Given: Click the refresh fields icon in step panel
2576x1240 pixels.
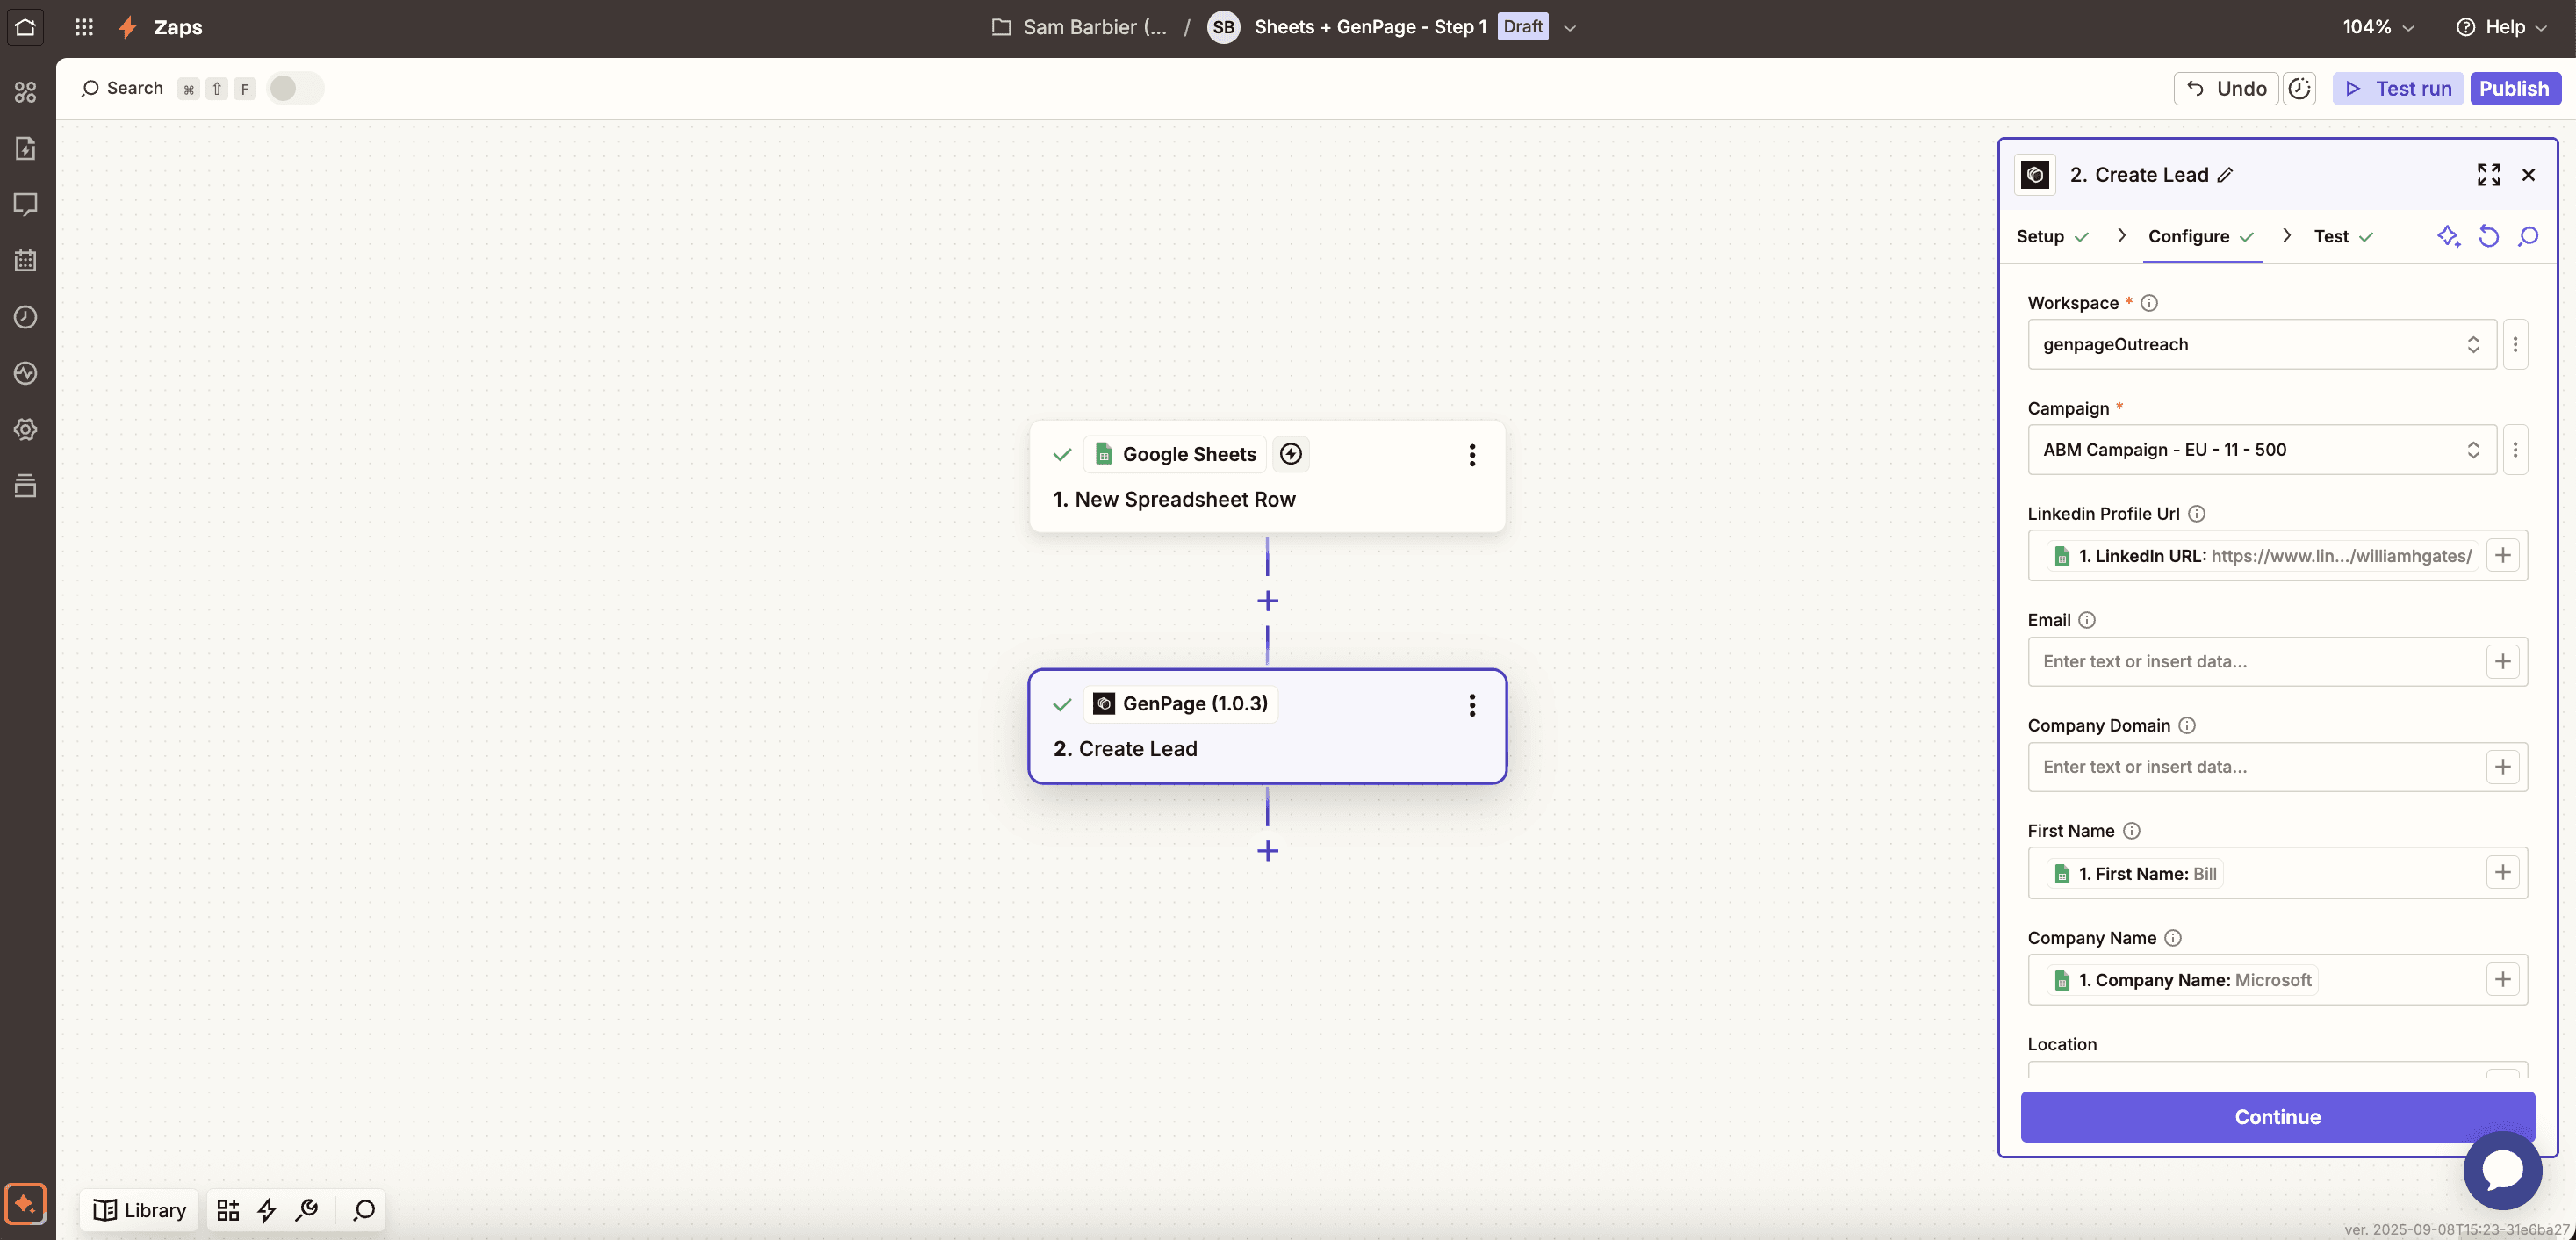Looking at the screenshot, I should coord(2488,236).
